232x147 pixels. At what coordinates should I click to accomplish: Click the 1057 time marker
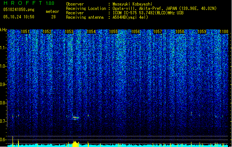click(x=158, y=32)
